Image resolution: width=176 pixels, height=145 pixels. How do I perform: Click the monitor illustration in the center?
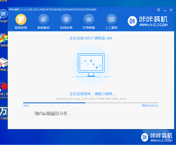[x=91, y=65]
